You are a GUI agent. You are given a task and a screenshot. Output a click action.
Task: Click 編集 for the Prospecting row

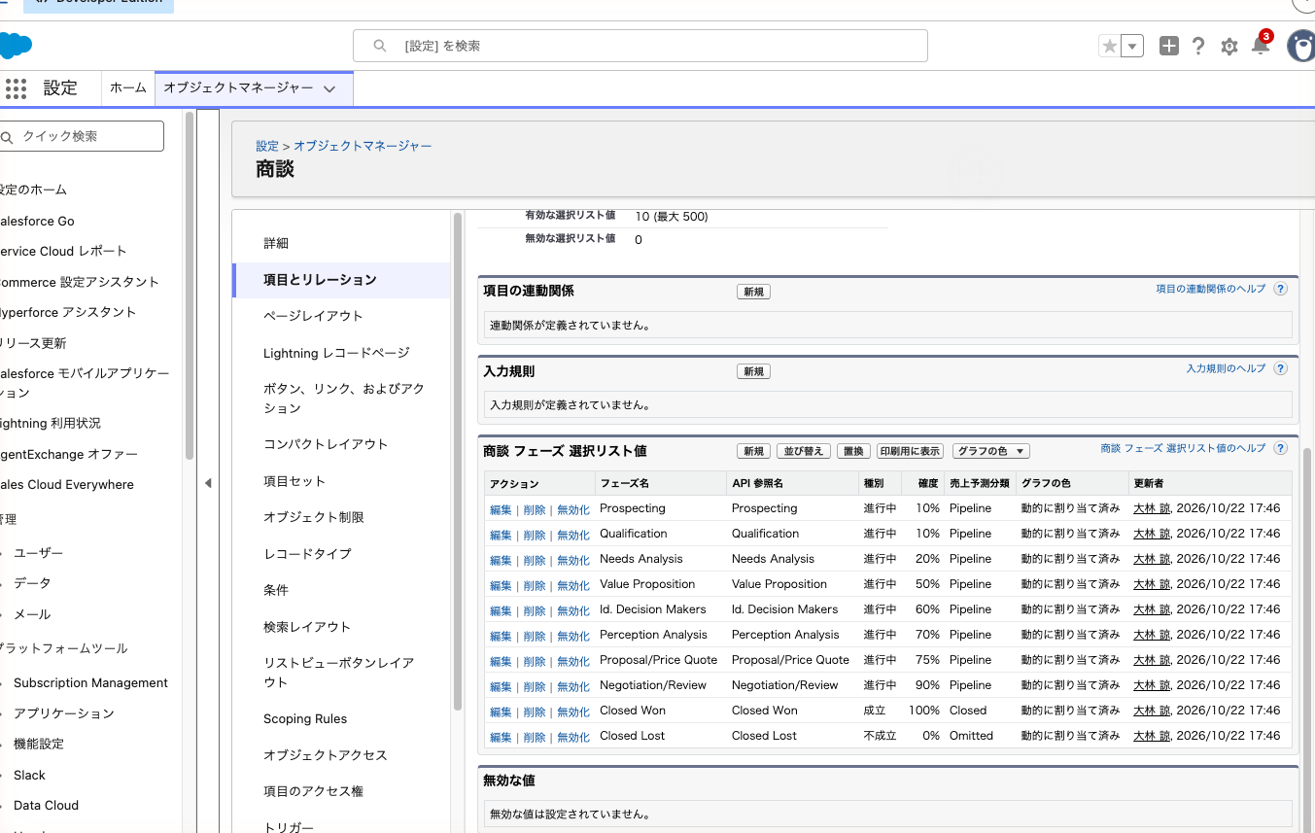pyautogui.click(x=501, y=509)
